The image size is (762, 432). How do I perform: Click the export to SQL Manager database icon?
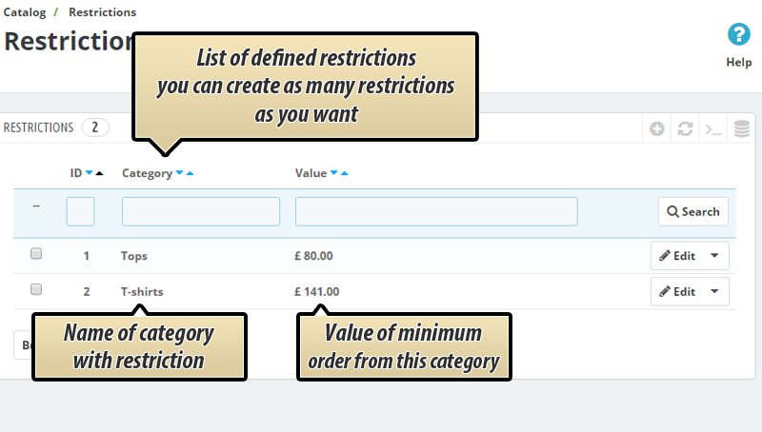(x=742, y=129)
